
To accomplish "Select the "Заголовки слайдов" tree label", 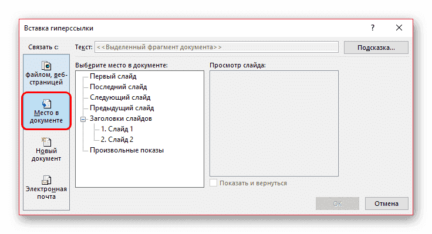I will click(121, 118).
